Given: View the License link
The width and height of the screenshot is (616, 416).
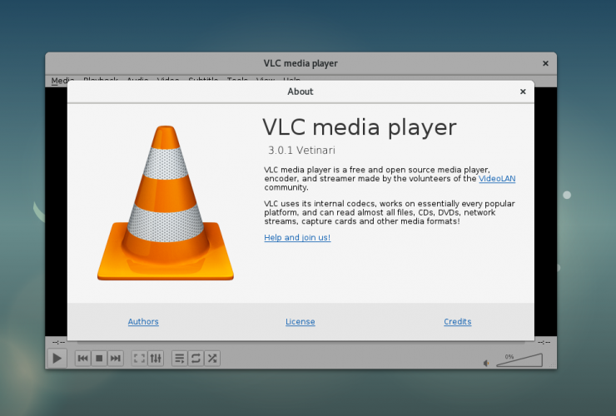Looking at the screenshot, I should (x=301, y=322).
